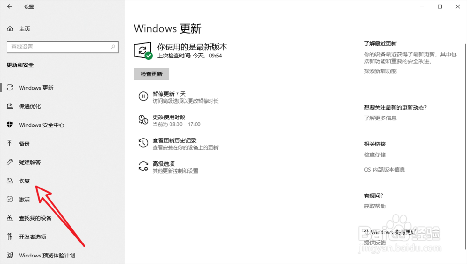This screenshot has height=264, width=467.
Task: Click 当前为 08:00 - 17:00 text
Action: [177, 125]
